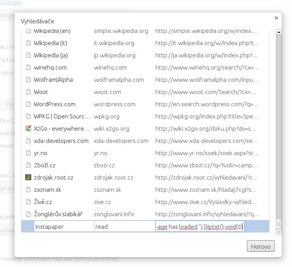Viewport: 292px width, 267px height.
Task: Click the zonglovani.info/vyhledavani URL
Action: pyautogui.click(x=207, y=214)
